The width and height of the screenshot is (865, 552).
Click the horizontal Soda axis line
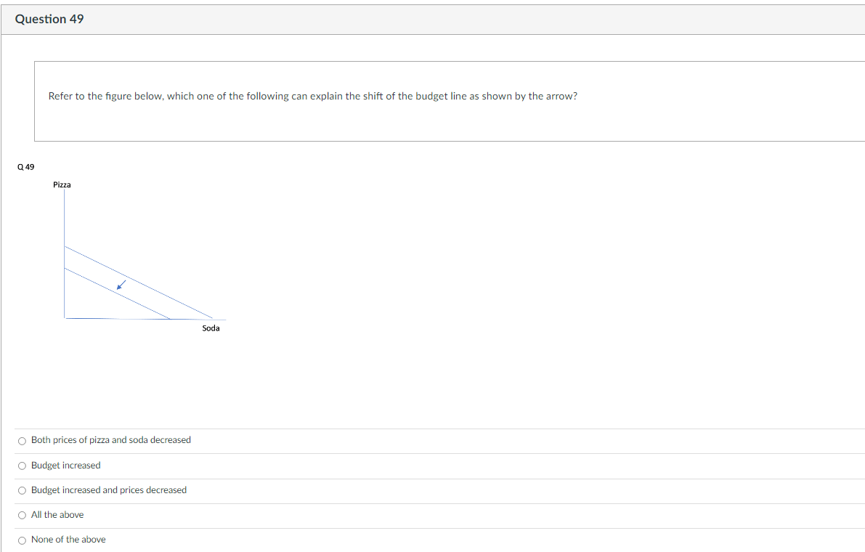click(145, 319)
